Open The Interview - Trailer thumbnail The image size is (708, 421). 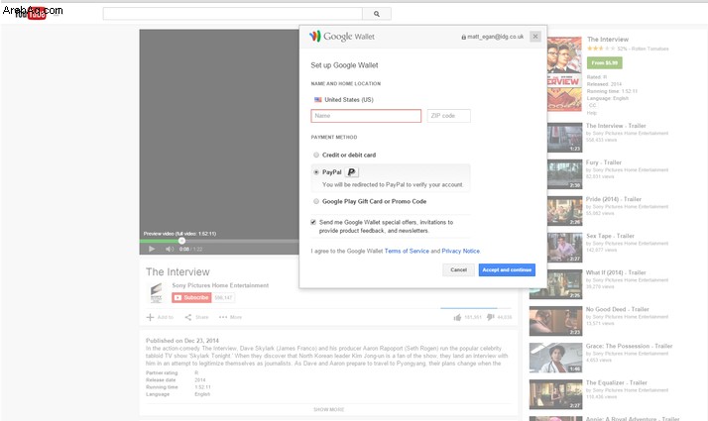pyautogui.click(x=565, y=138)
